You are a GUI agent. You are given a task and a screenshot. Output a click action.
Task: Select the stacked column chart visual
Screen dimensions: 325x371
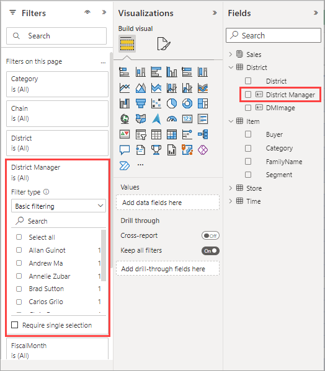coord(140,72)
